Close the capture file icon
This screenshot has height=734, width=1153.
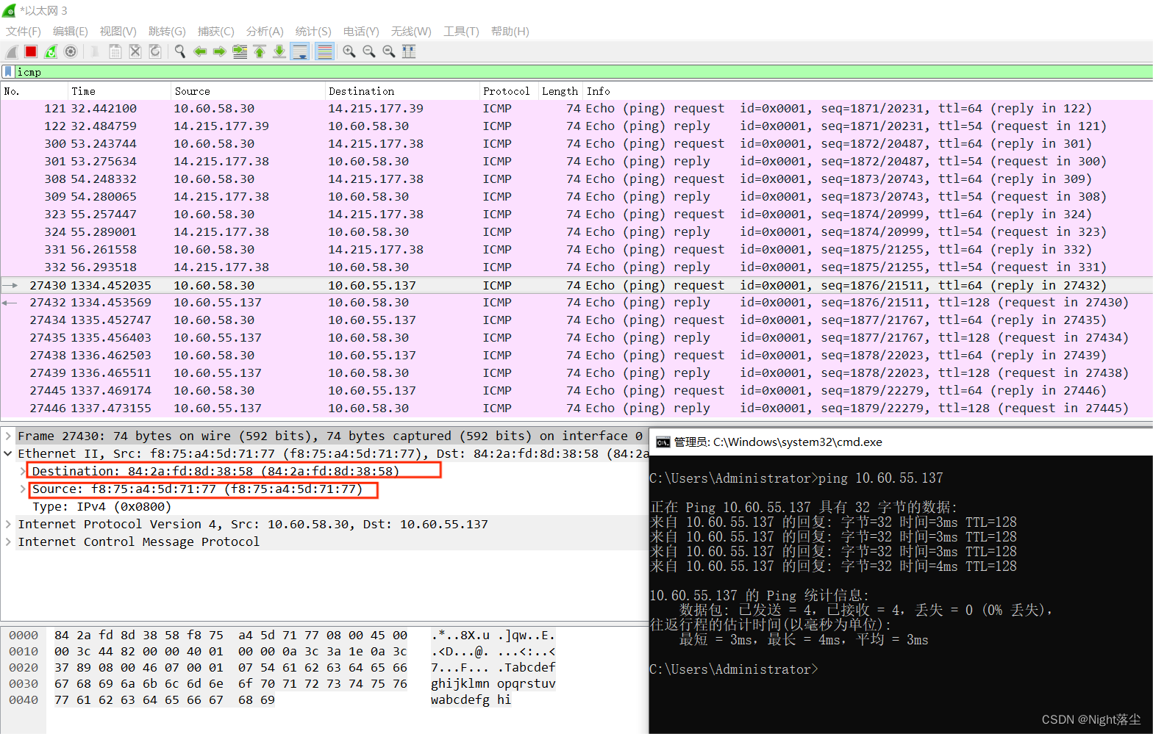(x=135, y=51)
